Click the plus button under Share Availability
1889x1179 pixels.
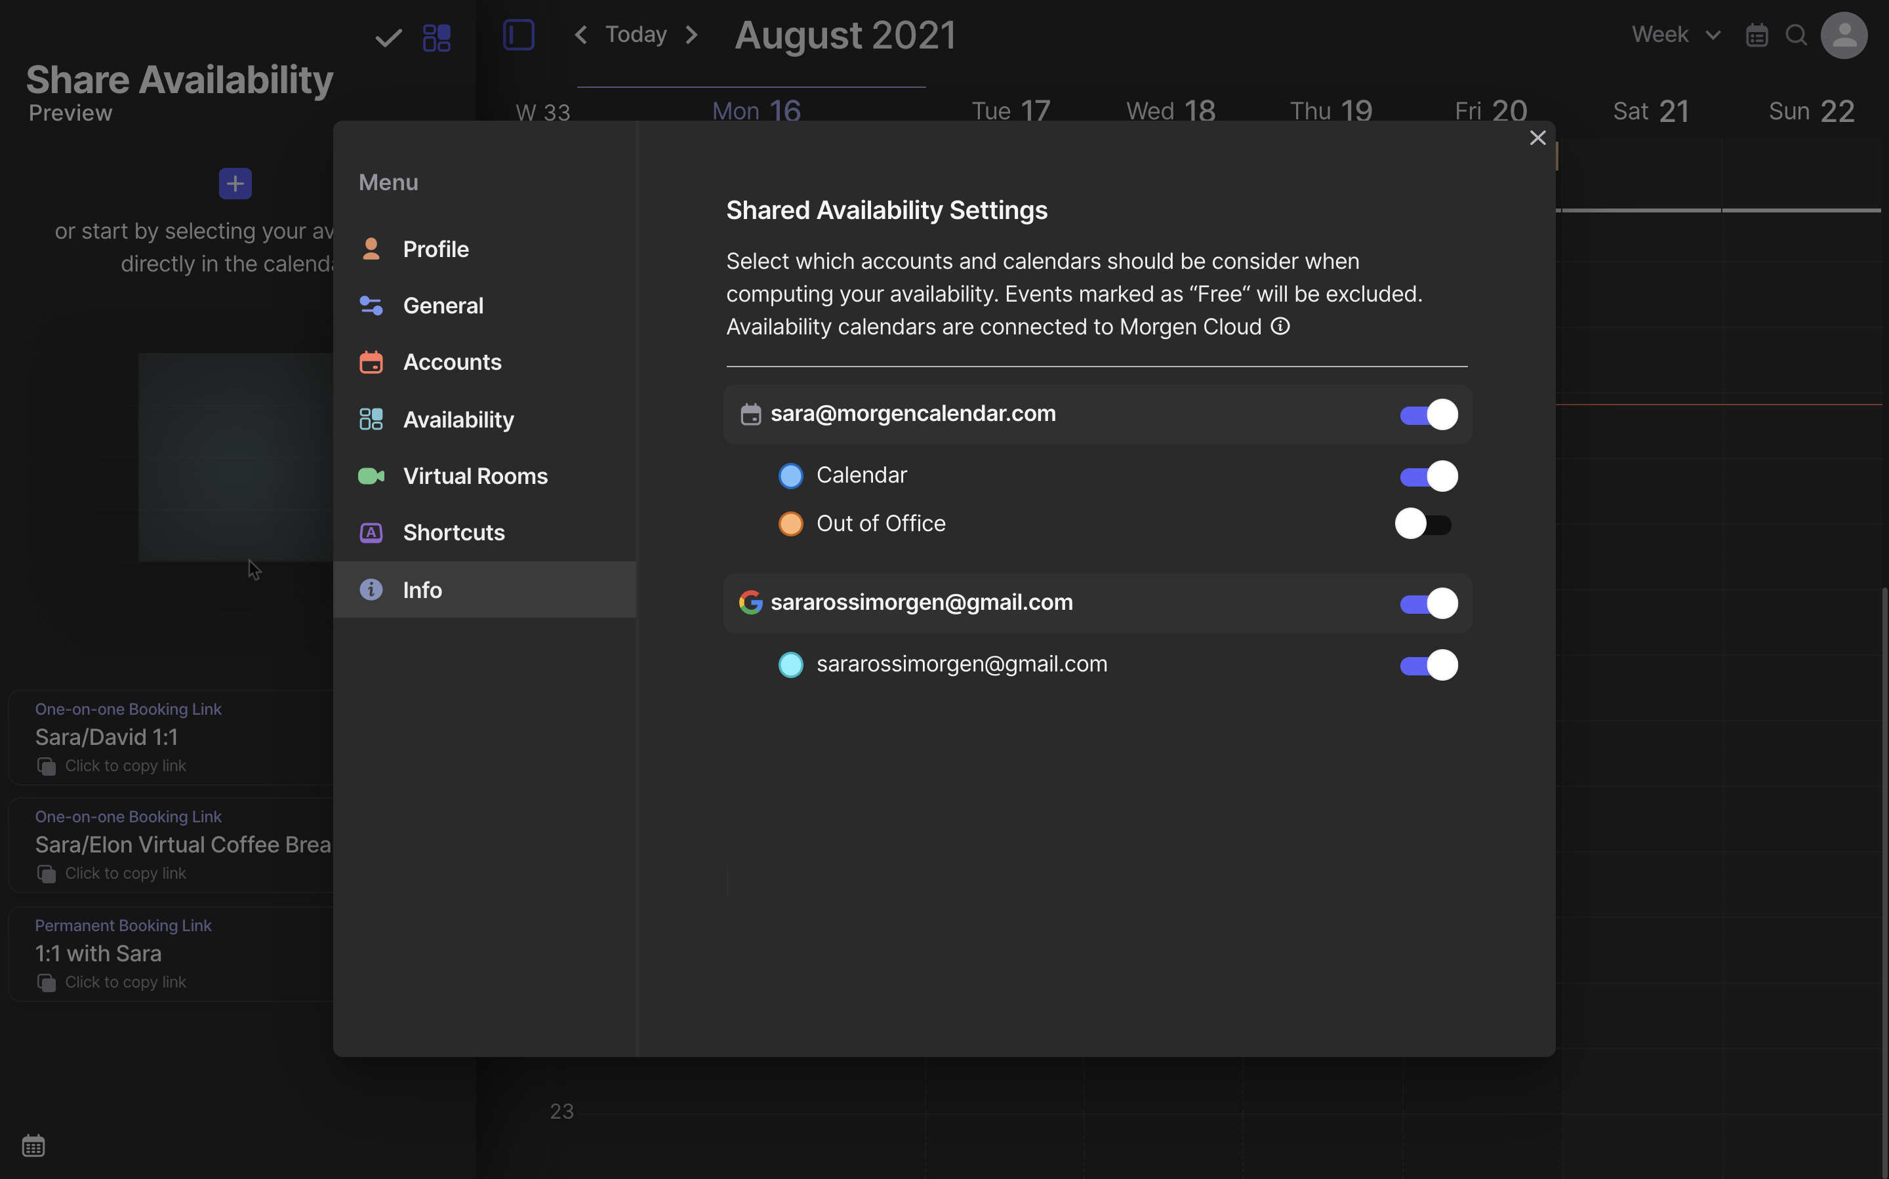click(235, 183)
